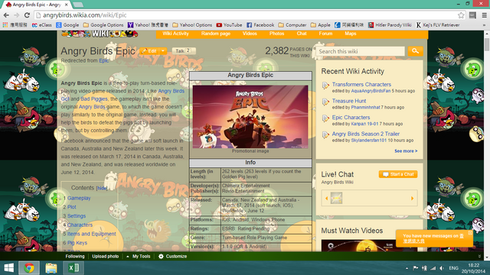Hide the Contents table with hide link
Image resolution: width=490 pixels, height=275 pixels.
click(102, 188)
